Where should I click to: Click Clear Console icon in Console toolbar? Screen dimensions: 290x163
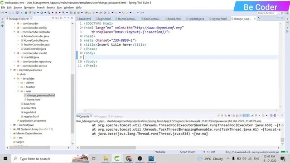(x=234, y=115)
